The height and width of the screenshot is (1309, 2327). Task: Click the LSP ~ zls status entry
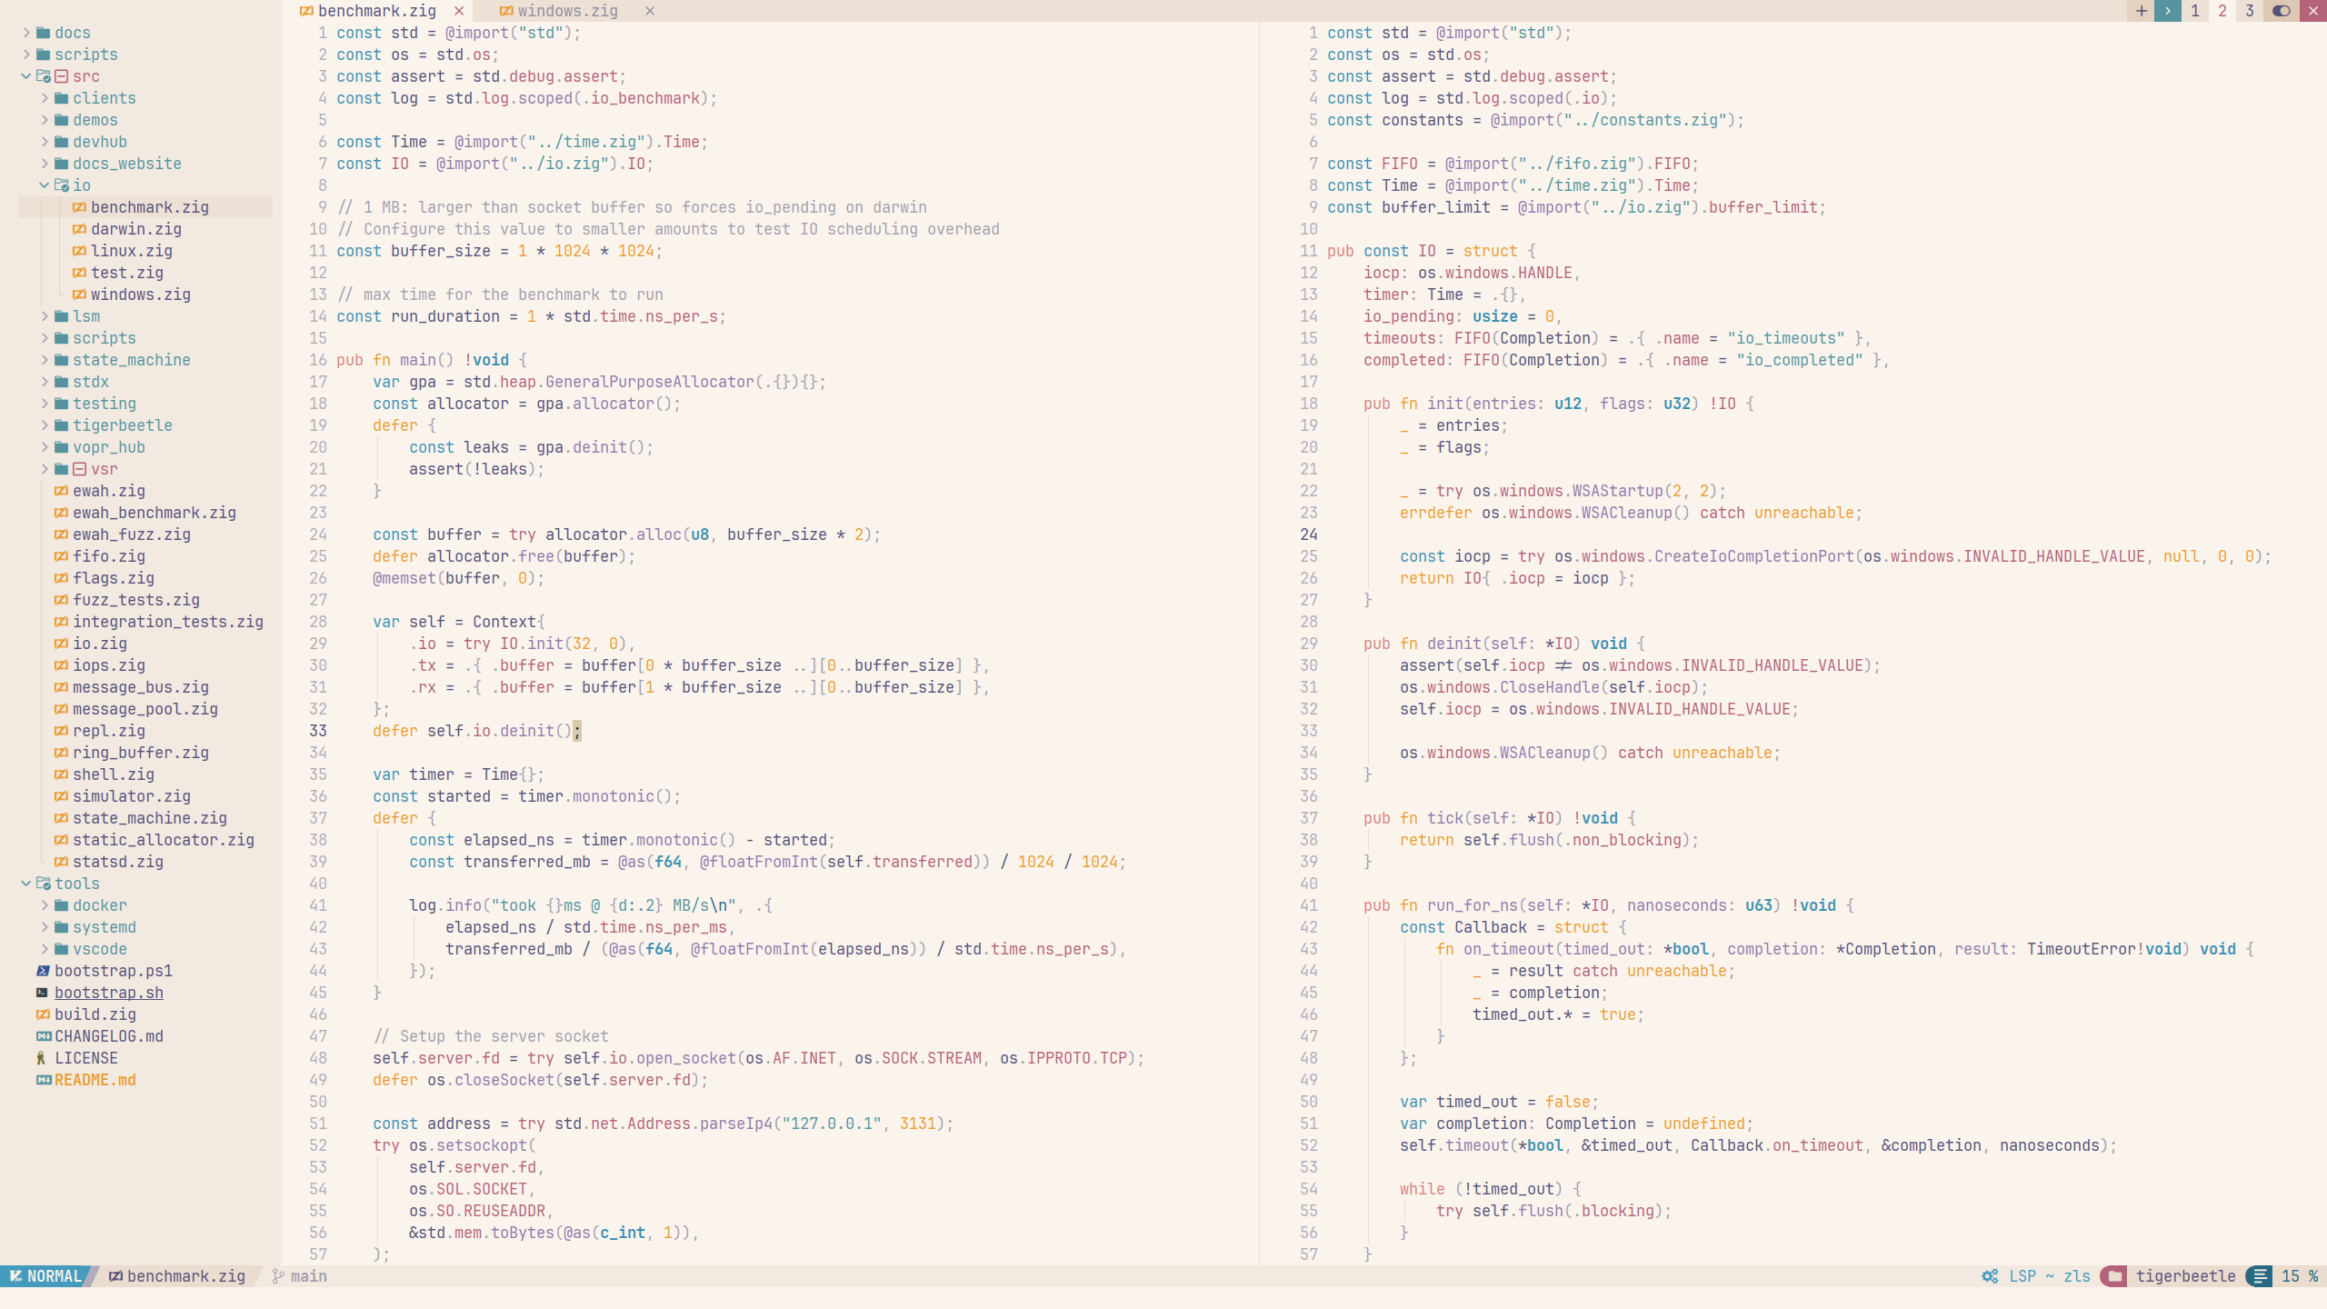[x=2049, y=1276]
